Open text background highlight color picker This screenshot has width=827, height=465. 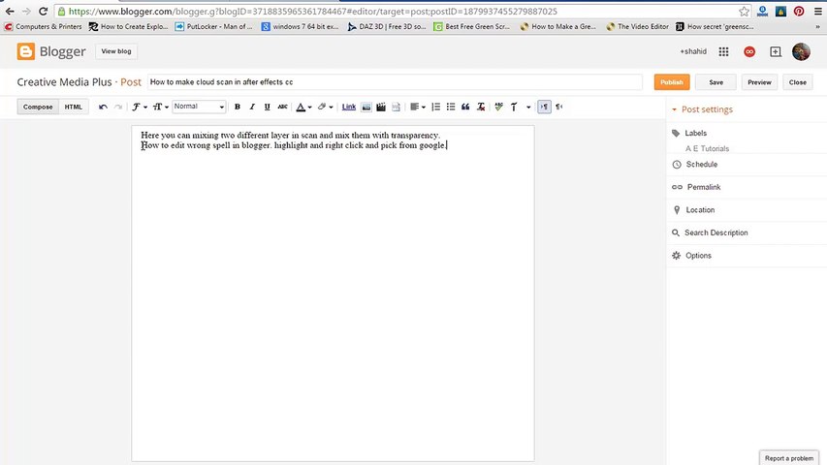point(325,107)
